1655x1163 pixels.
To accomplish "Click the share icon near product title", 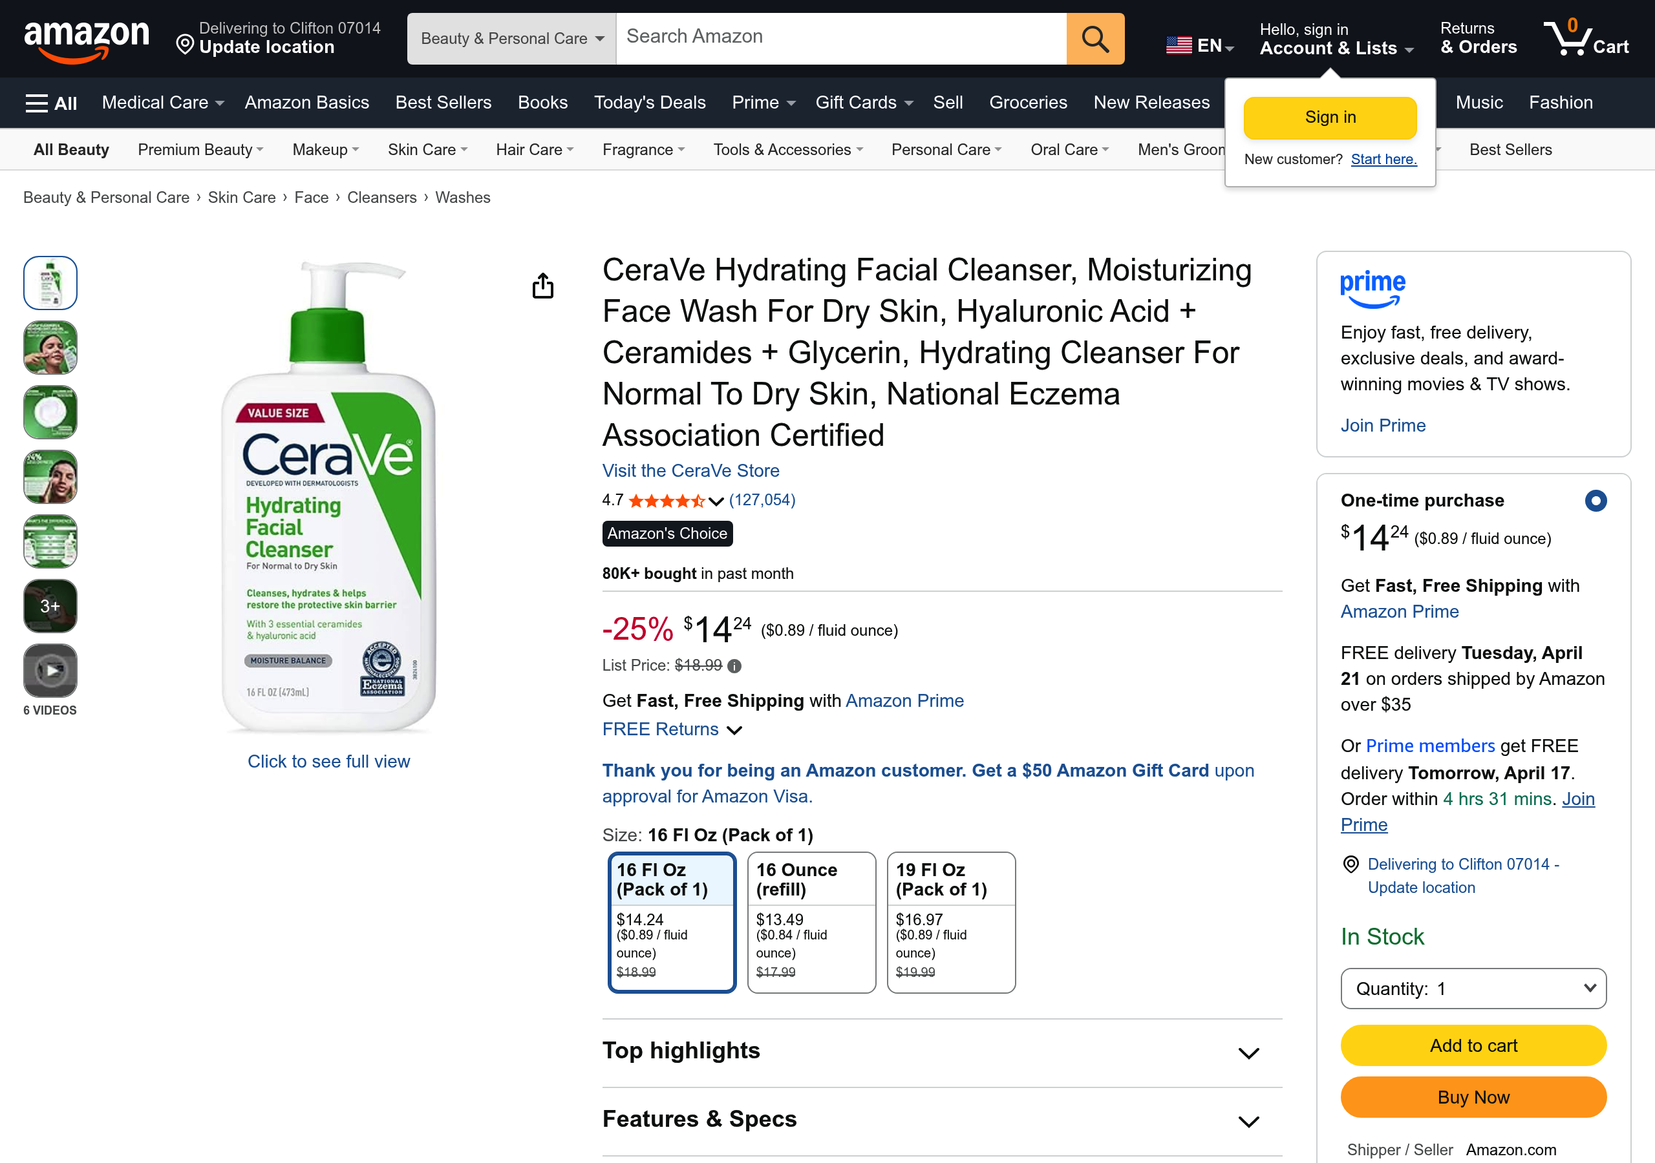I will click(x=543, y=286).
